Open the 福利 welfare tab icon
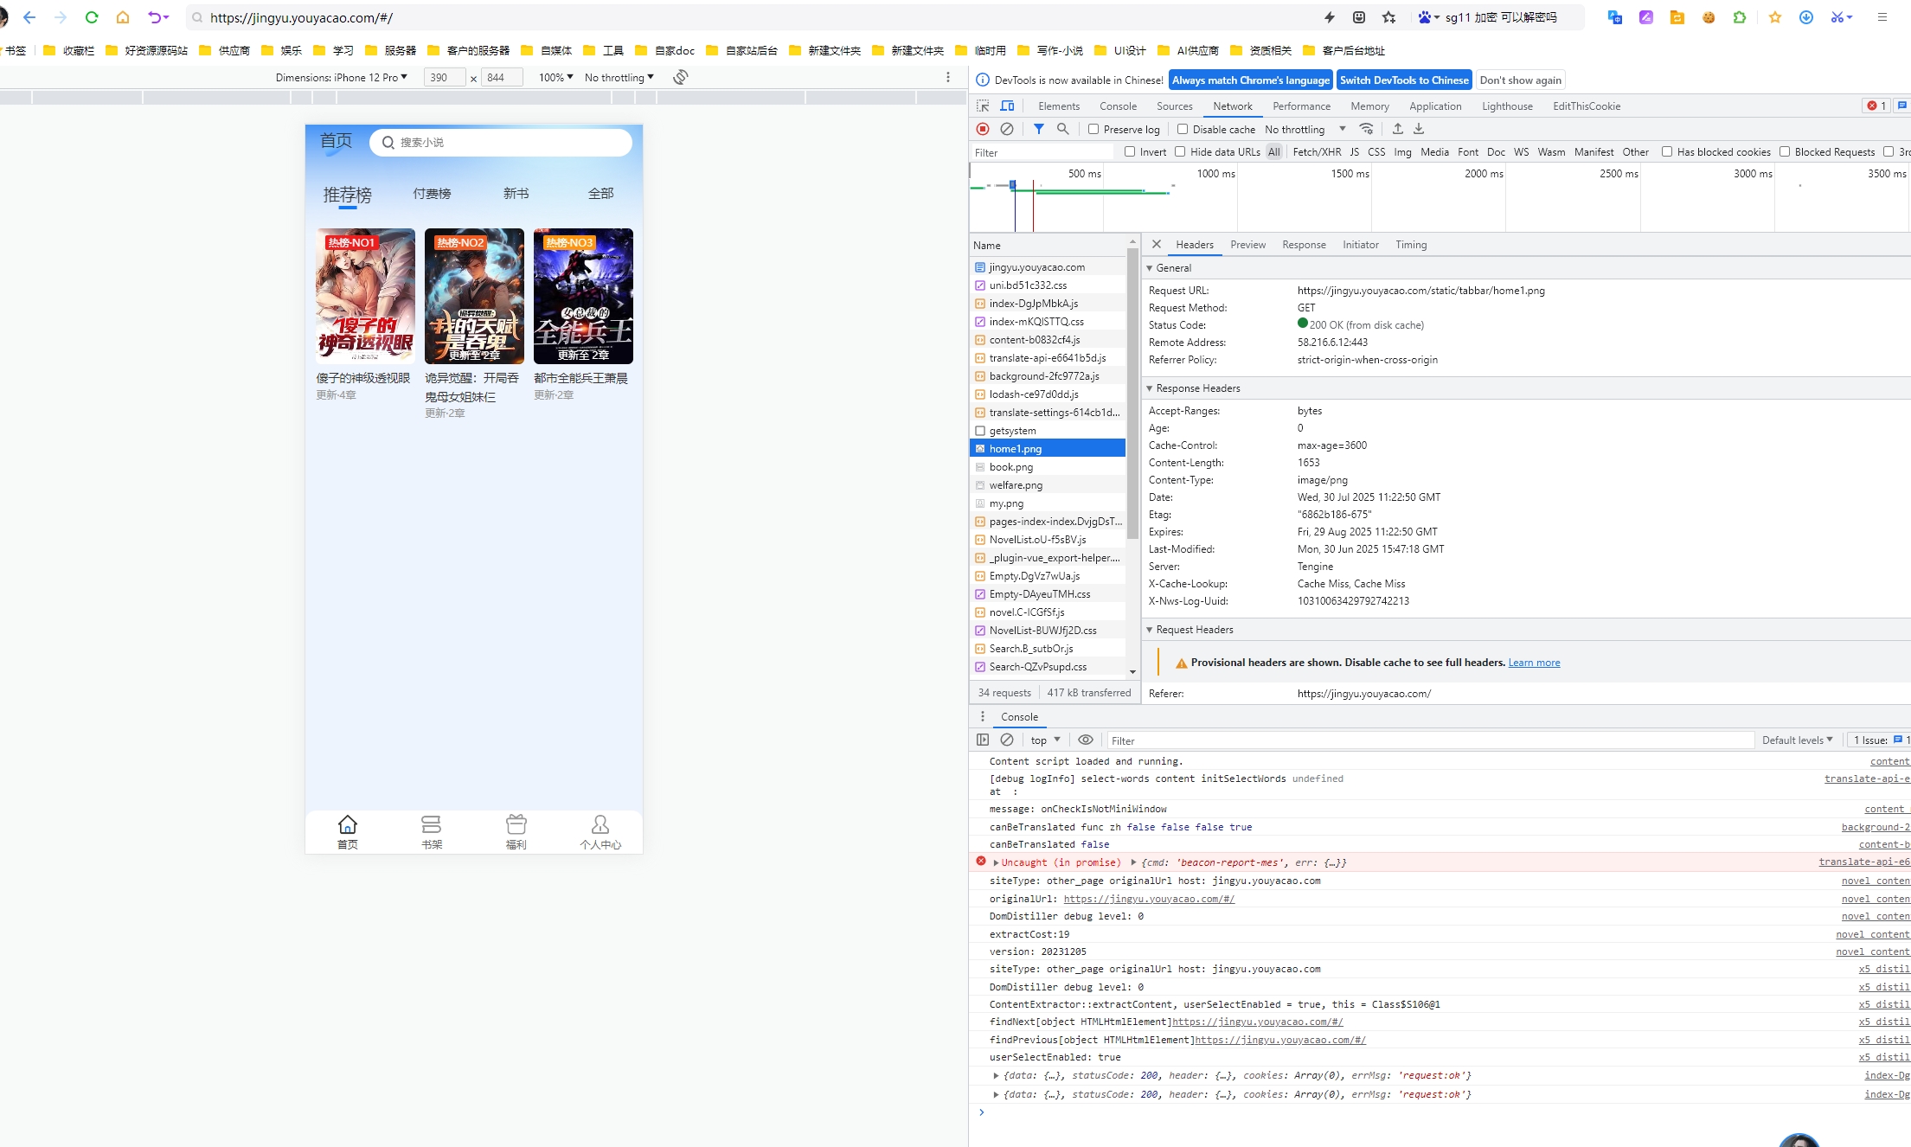This screenshot has width=1911, height=1147. point(516,824)
